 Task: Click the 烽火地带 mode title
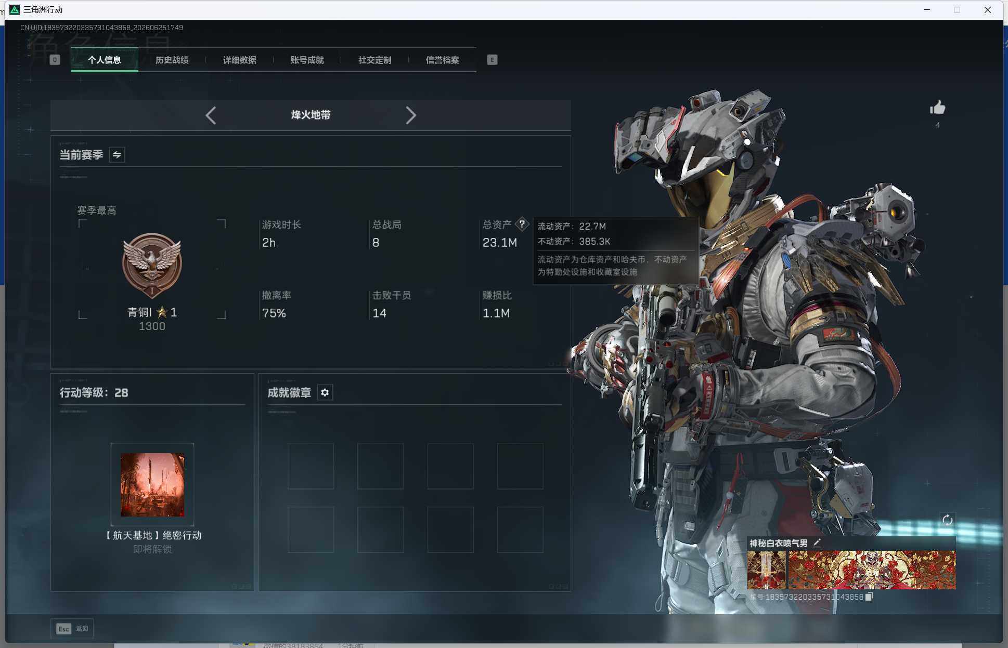tap(311, 115)
